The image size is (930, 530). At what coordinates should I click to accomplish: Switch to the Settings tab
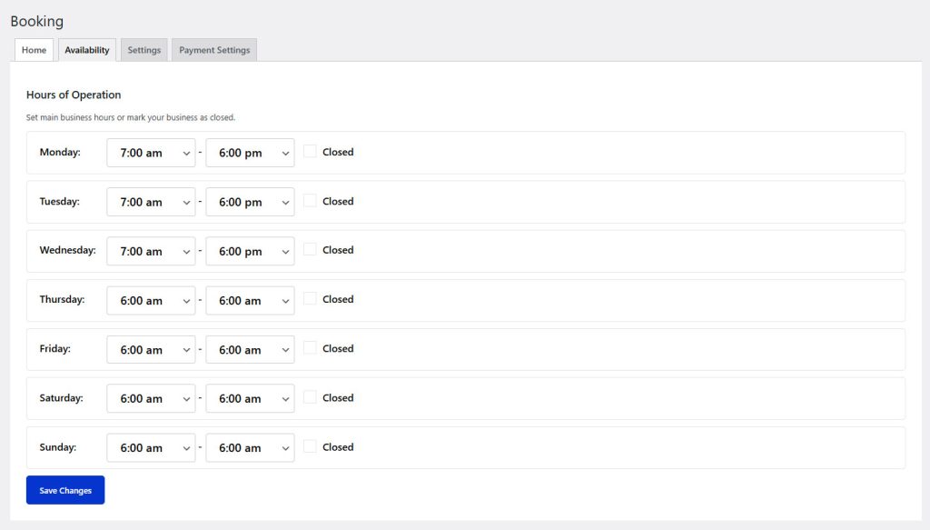point(143,50)
